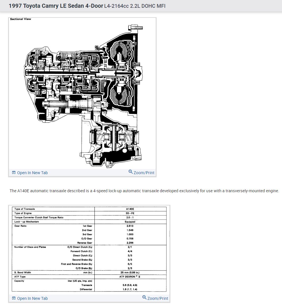Click the 2nd gear value 1.549

click(x=130, y=230)
